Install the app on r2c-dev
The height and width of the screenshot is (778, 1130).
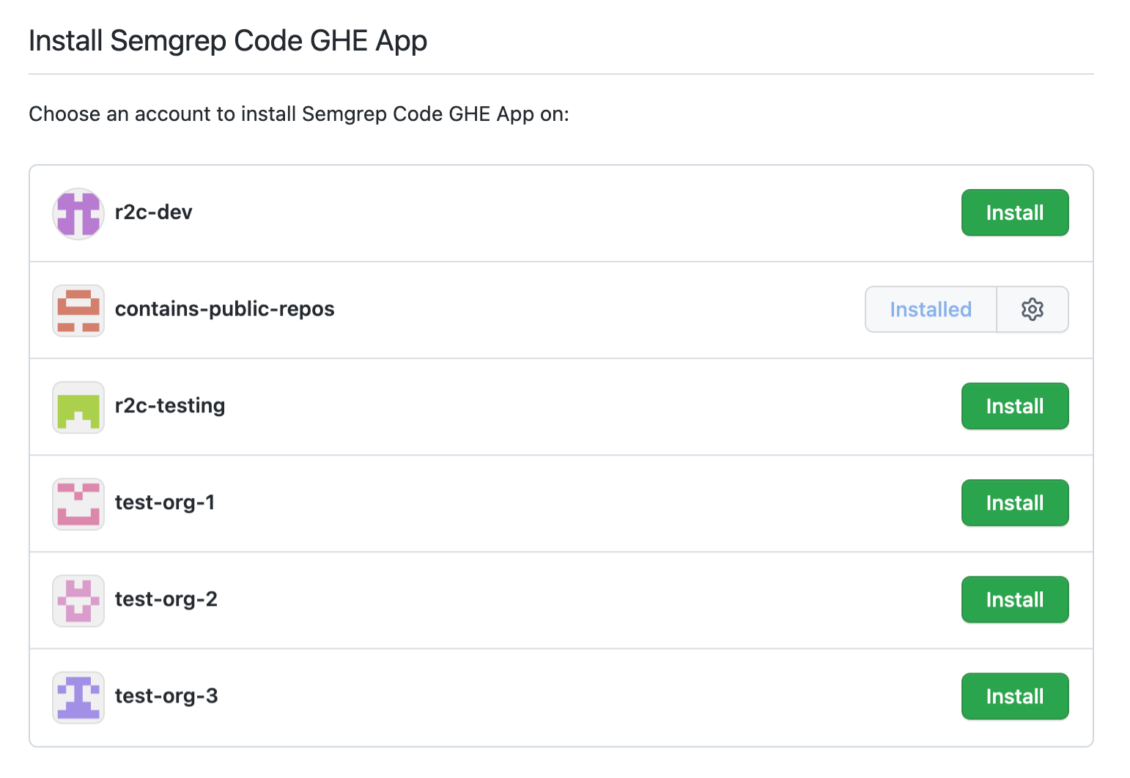tap(1014, 212)
